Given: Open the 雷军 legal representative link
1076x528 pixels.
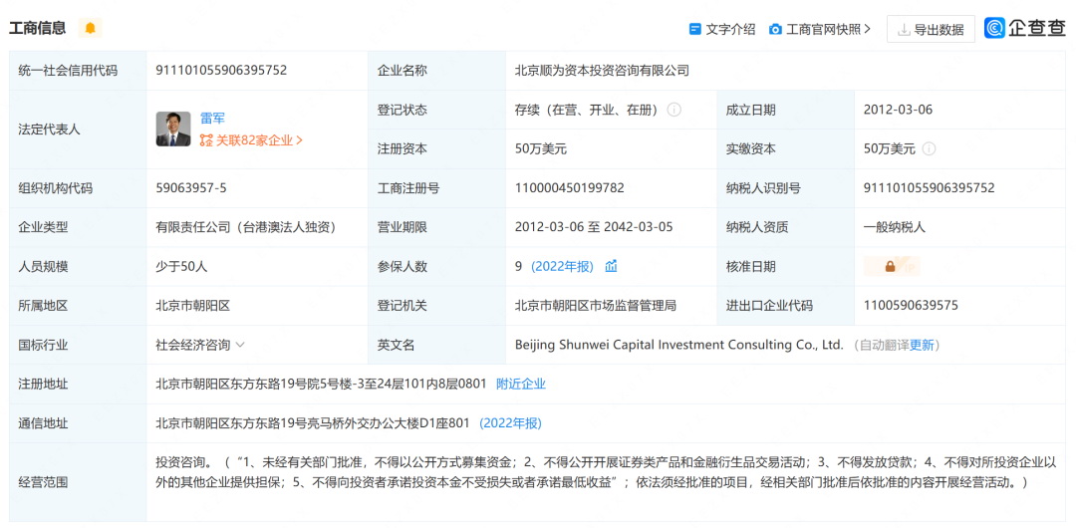Looking at the screenshot, I should pyautogui.click(x=213, y=118).
